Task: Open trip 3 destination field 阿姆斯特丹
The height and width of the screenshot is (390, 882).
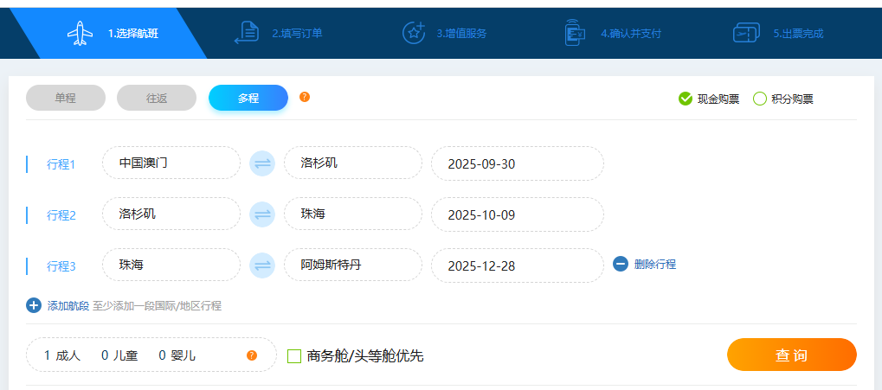Action: click(x=352, y=265)
